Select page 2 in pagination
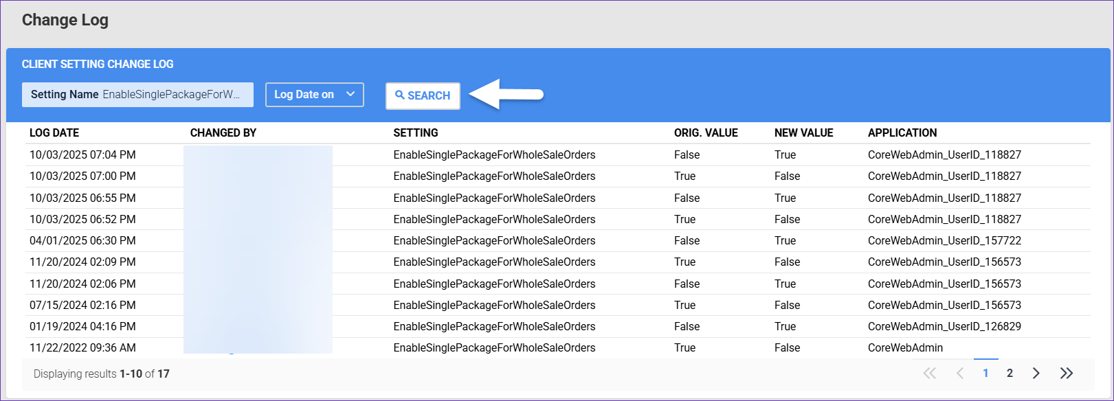This screenshot has height=401, width=1114. [1010, 374]
